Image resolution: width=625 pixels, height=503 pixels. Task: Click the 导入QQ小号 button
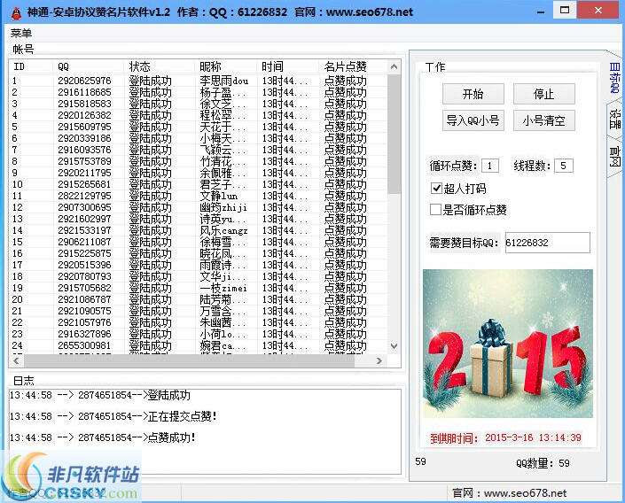pos(473,120)
